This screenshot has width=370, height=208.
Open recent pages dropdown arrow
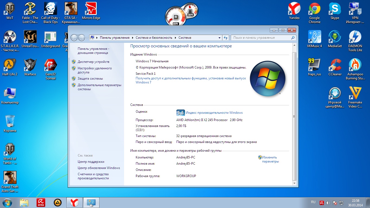[x=87, y=38]
